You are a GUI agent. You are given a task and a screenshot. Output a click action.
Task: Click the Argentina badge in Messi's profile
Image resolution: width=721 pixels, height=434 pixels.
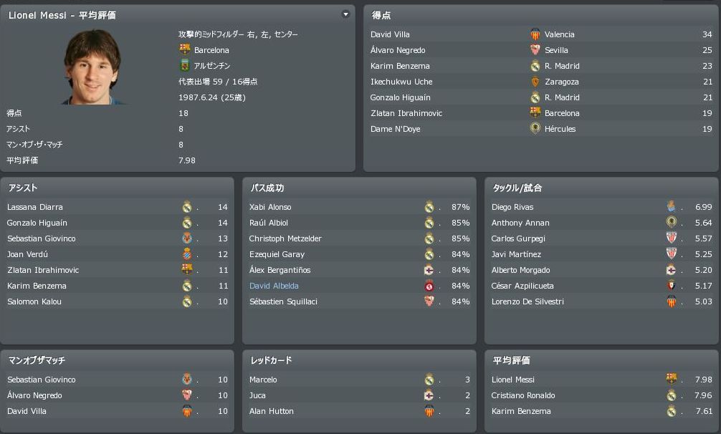(x=185, y=66)
